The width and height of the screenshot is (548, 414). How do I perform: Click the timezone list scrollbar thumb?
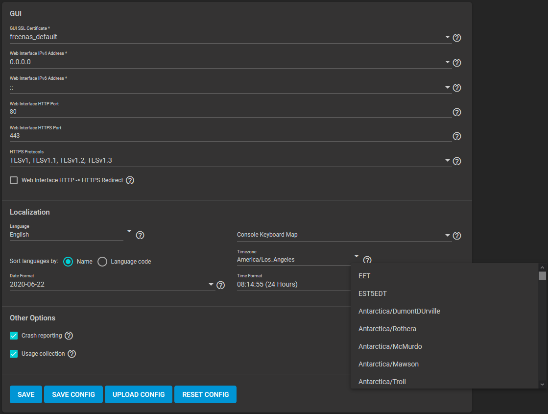click(542, 276)
